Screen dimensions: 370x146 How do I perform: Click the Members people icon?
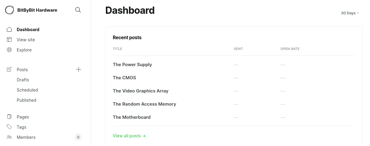(9, 137)
